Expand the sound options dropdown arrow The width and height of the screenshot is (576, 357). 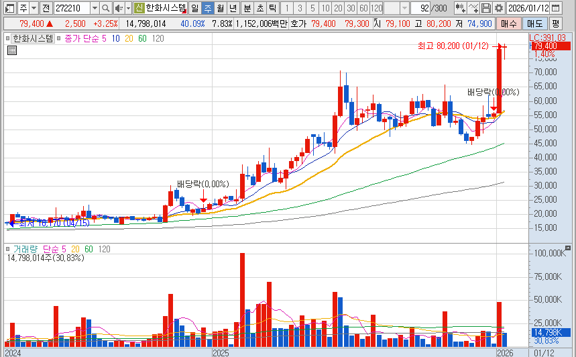pos(128,8)
